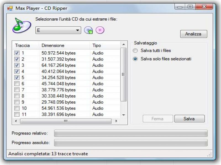The image size is (221, 165).
Task: Click the horizontal scrollbar thumb of track list
Action: pyautogui.click(x=66, y=121)
